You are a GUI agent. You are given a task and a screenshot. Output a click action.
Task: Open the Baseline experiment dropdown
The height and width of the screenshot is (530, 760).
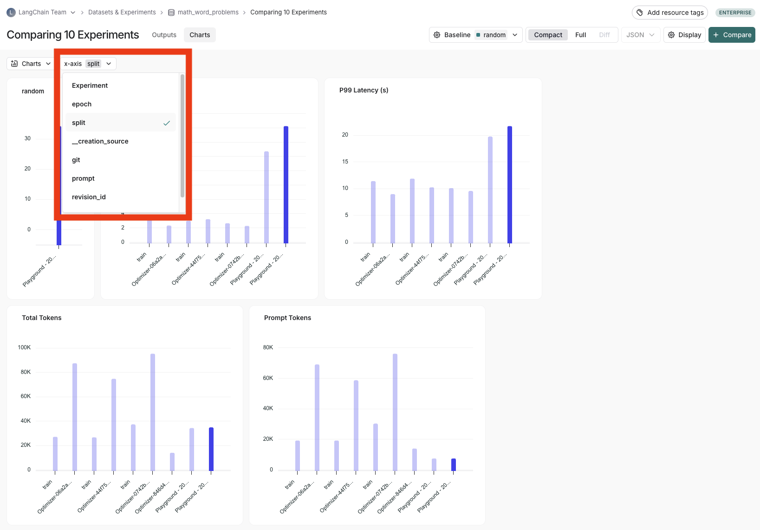coord(515,35)
